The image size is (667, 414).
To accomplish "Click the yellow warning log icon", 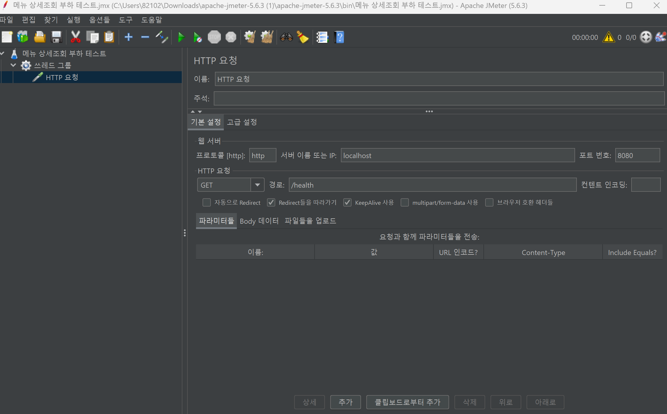I will 608,37.
